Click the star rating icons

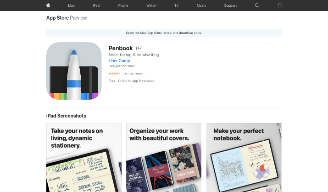coord(114,74)
